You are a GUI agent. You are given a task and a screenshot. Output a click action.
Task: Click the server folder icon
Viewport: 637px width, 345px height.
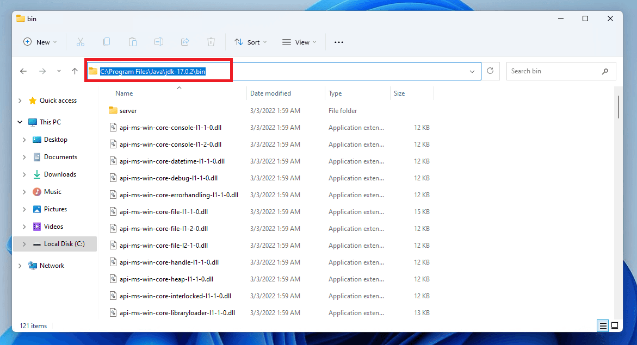(113, 110)
